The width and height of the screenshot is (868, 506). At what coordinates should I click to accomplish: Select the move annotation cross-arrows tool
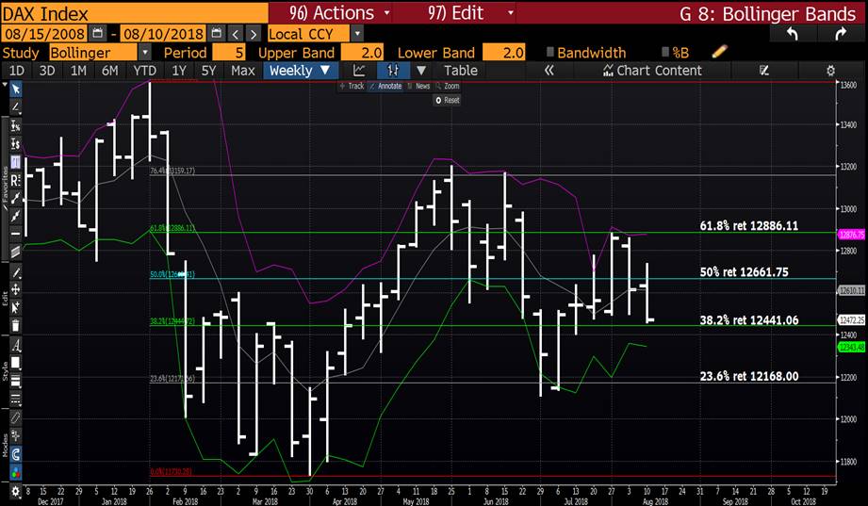click(x=15, y=289)
